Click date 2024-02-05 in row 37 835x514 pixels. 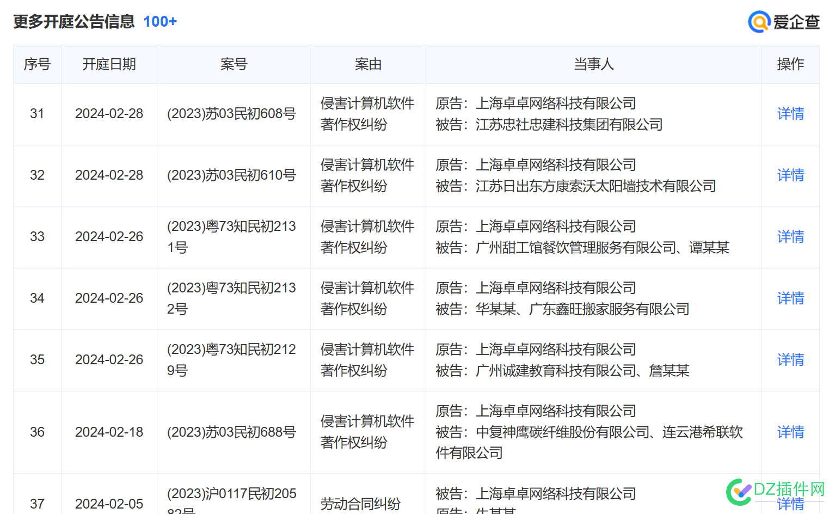tap(109, 504)
